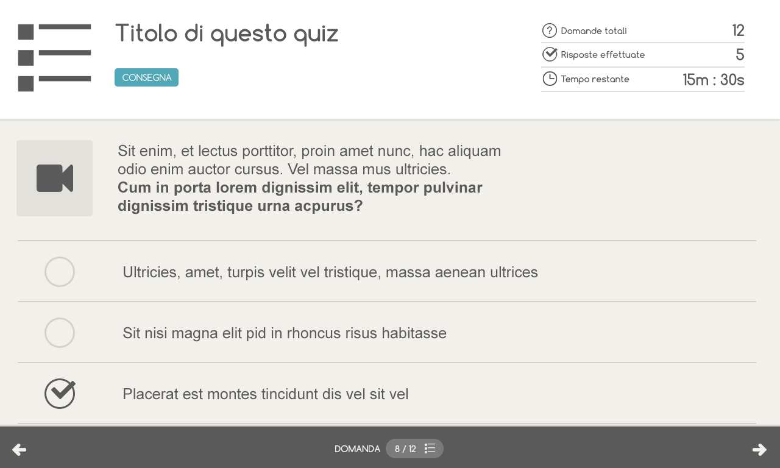780x468 pixels.
Task: Go to previous question with left arrow
Action: pos(19,450)
